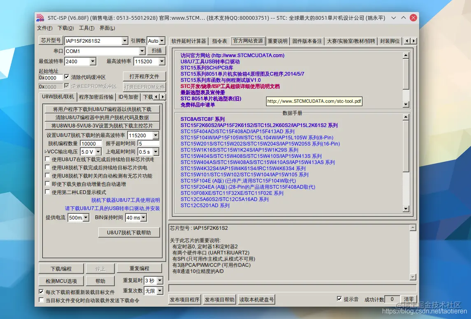Switch to 固件版本备注 tab
471x319 pixels.
[307, 41]
